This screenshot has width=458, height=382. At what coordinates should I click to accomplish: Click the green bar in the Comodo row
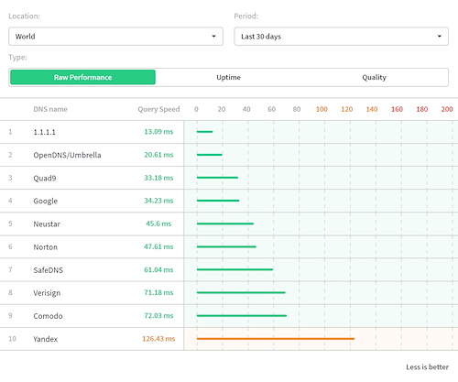(242, 315)
